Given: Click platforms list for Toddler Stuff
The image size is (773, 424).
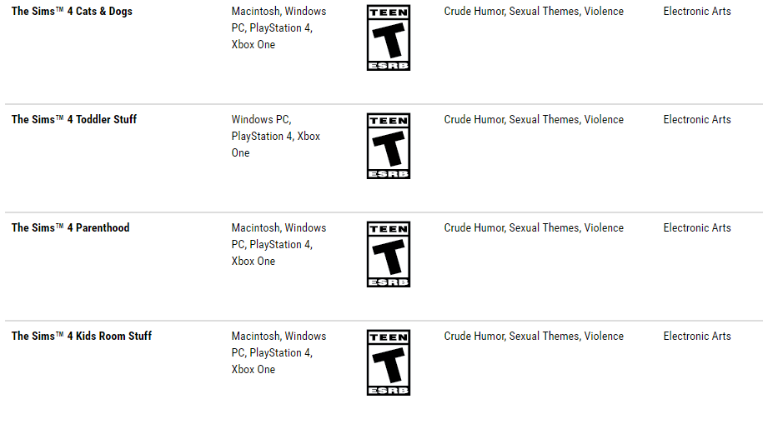Looking at the screenshot, I should tap(276, 137).
